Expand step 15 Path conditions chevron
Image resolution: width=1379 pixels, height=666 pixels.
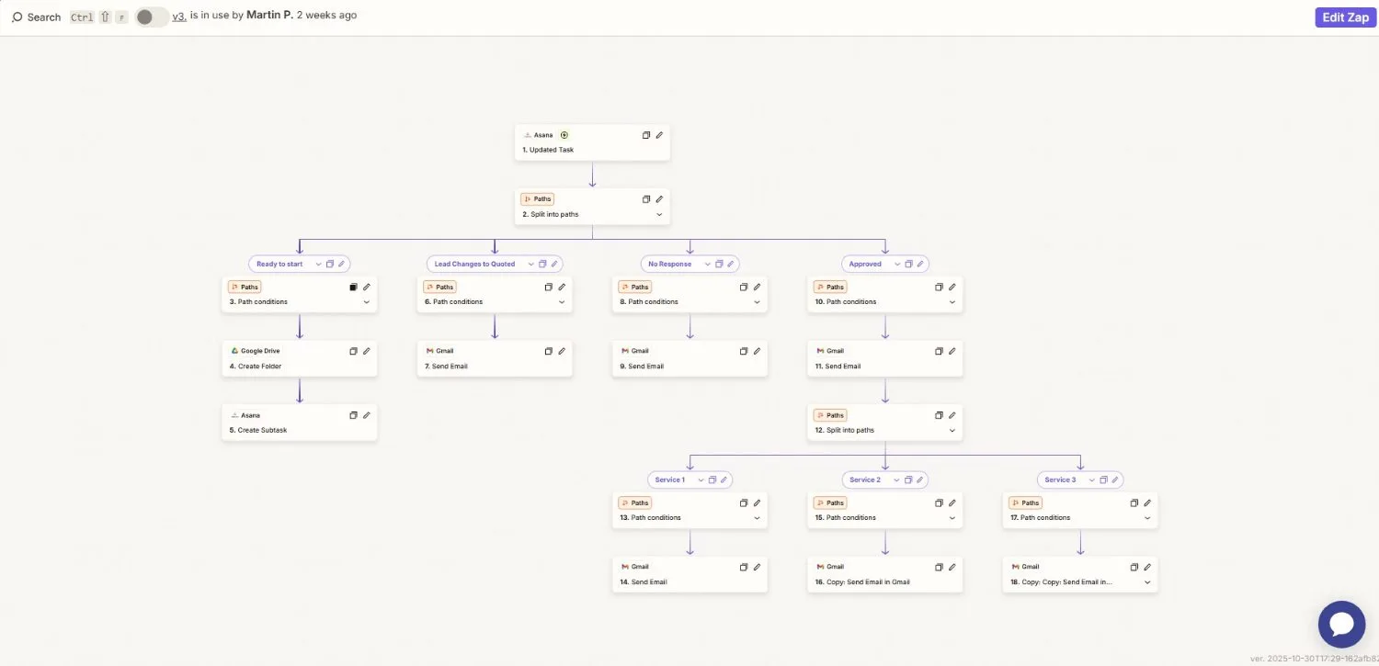[952, 518]
